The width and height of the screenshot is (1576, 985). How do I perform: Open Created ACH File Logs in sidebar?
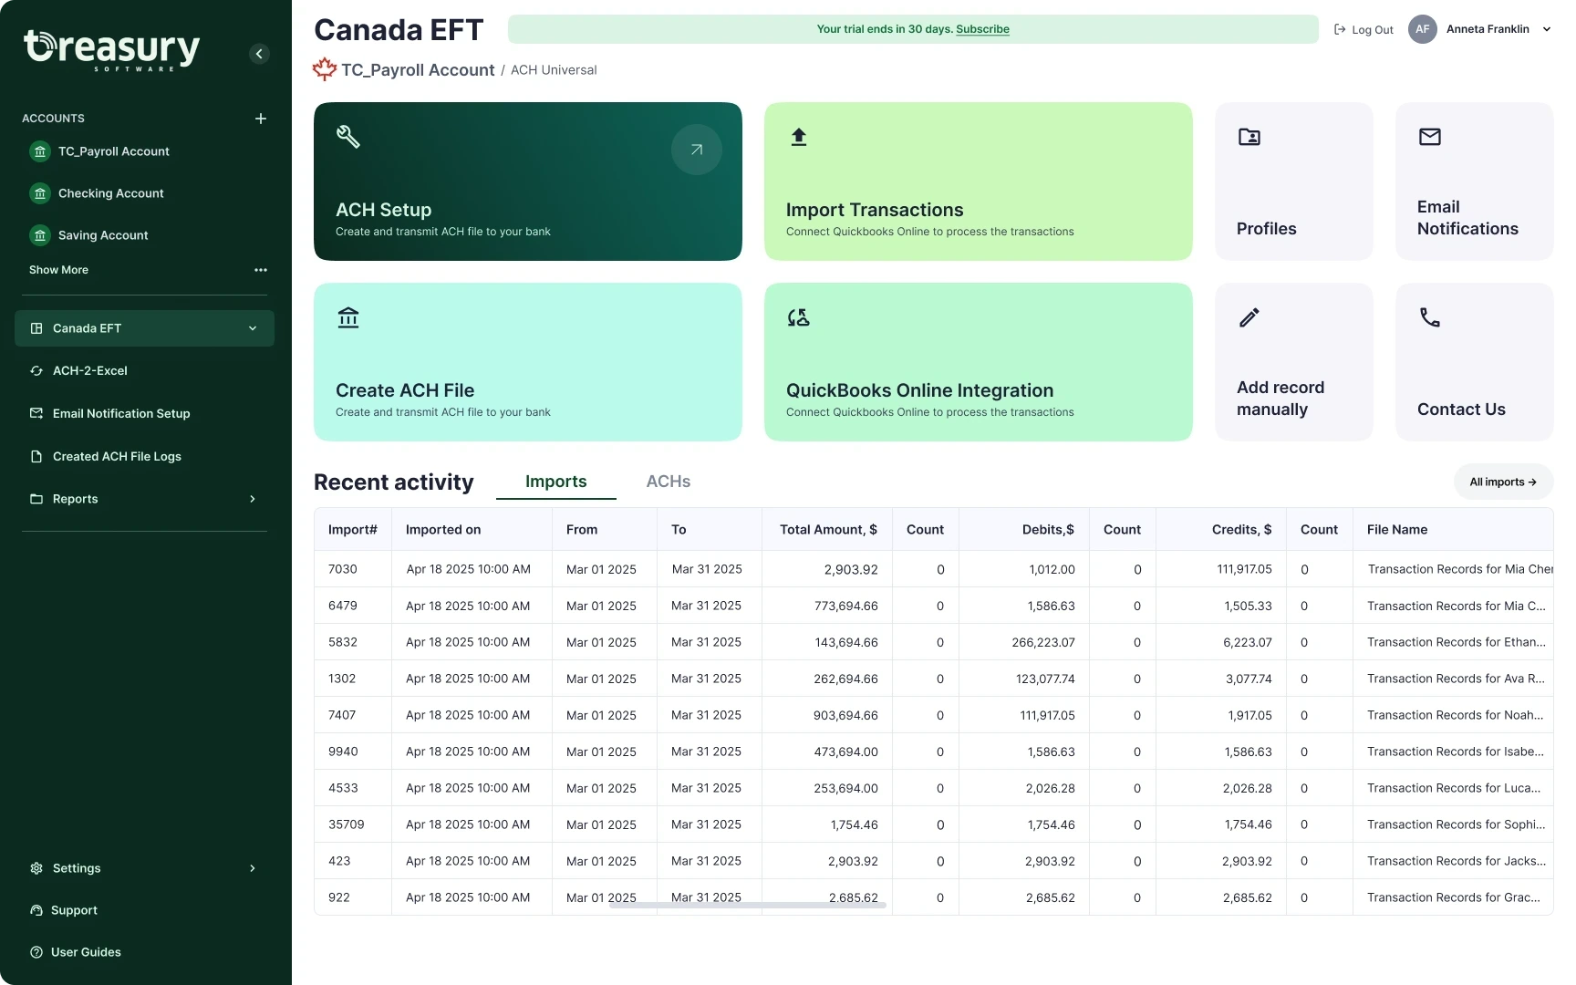pyautogui.click(x=117, y=456)
